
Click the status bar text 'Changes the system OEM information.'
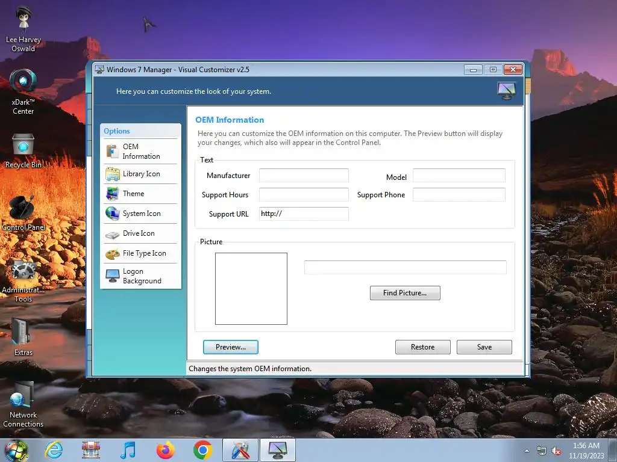[250, 369]
